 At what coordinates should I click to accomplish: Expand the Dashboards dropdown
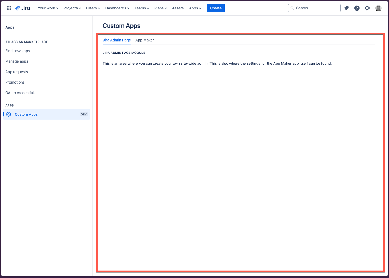coord(117,8)
